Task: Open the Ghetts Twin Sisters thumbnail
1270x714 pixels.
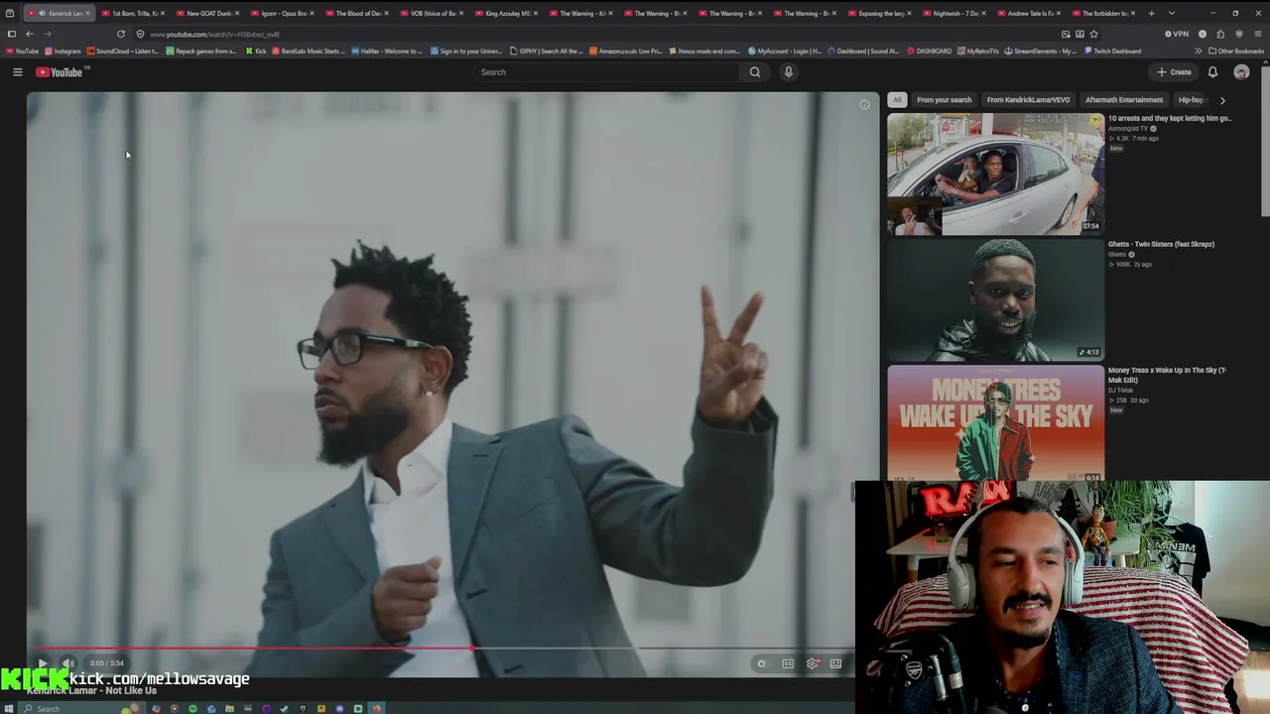Action: [x=995, y=300]
